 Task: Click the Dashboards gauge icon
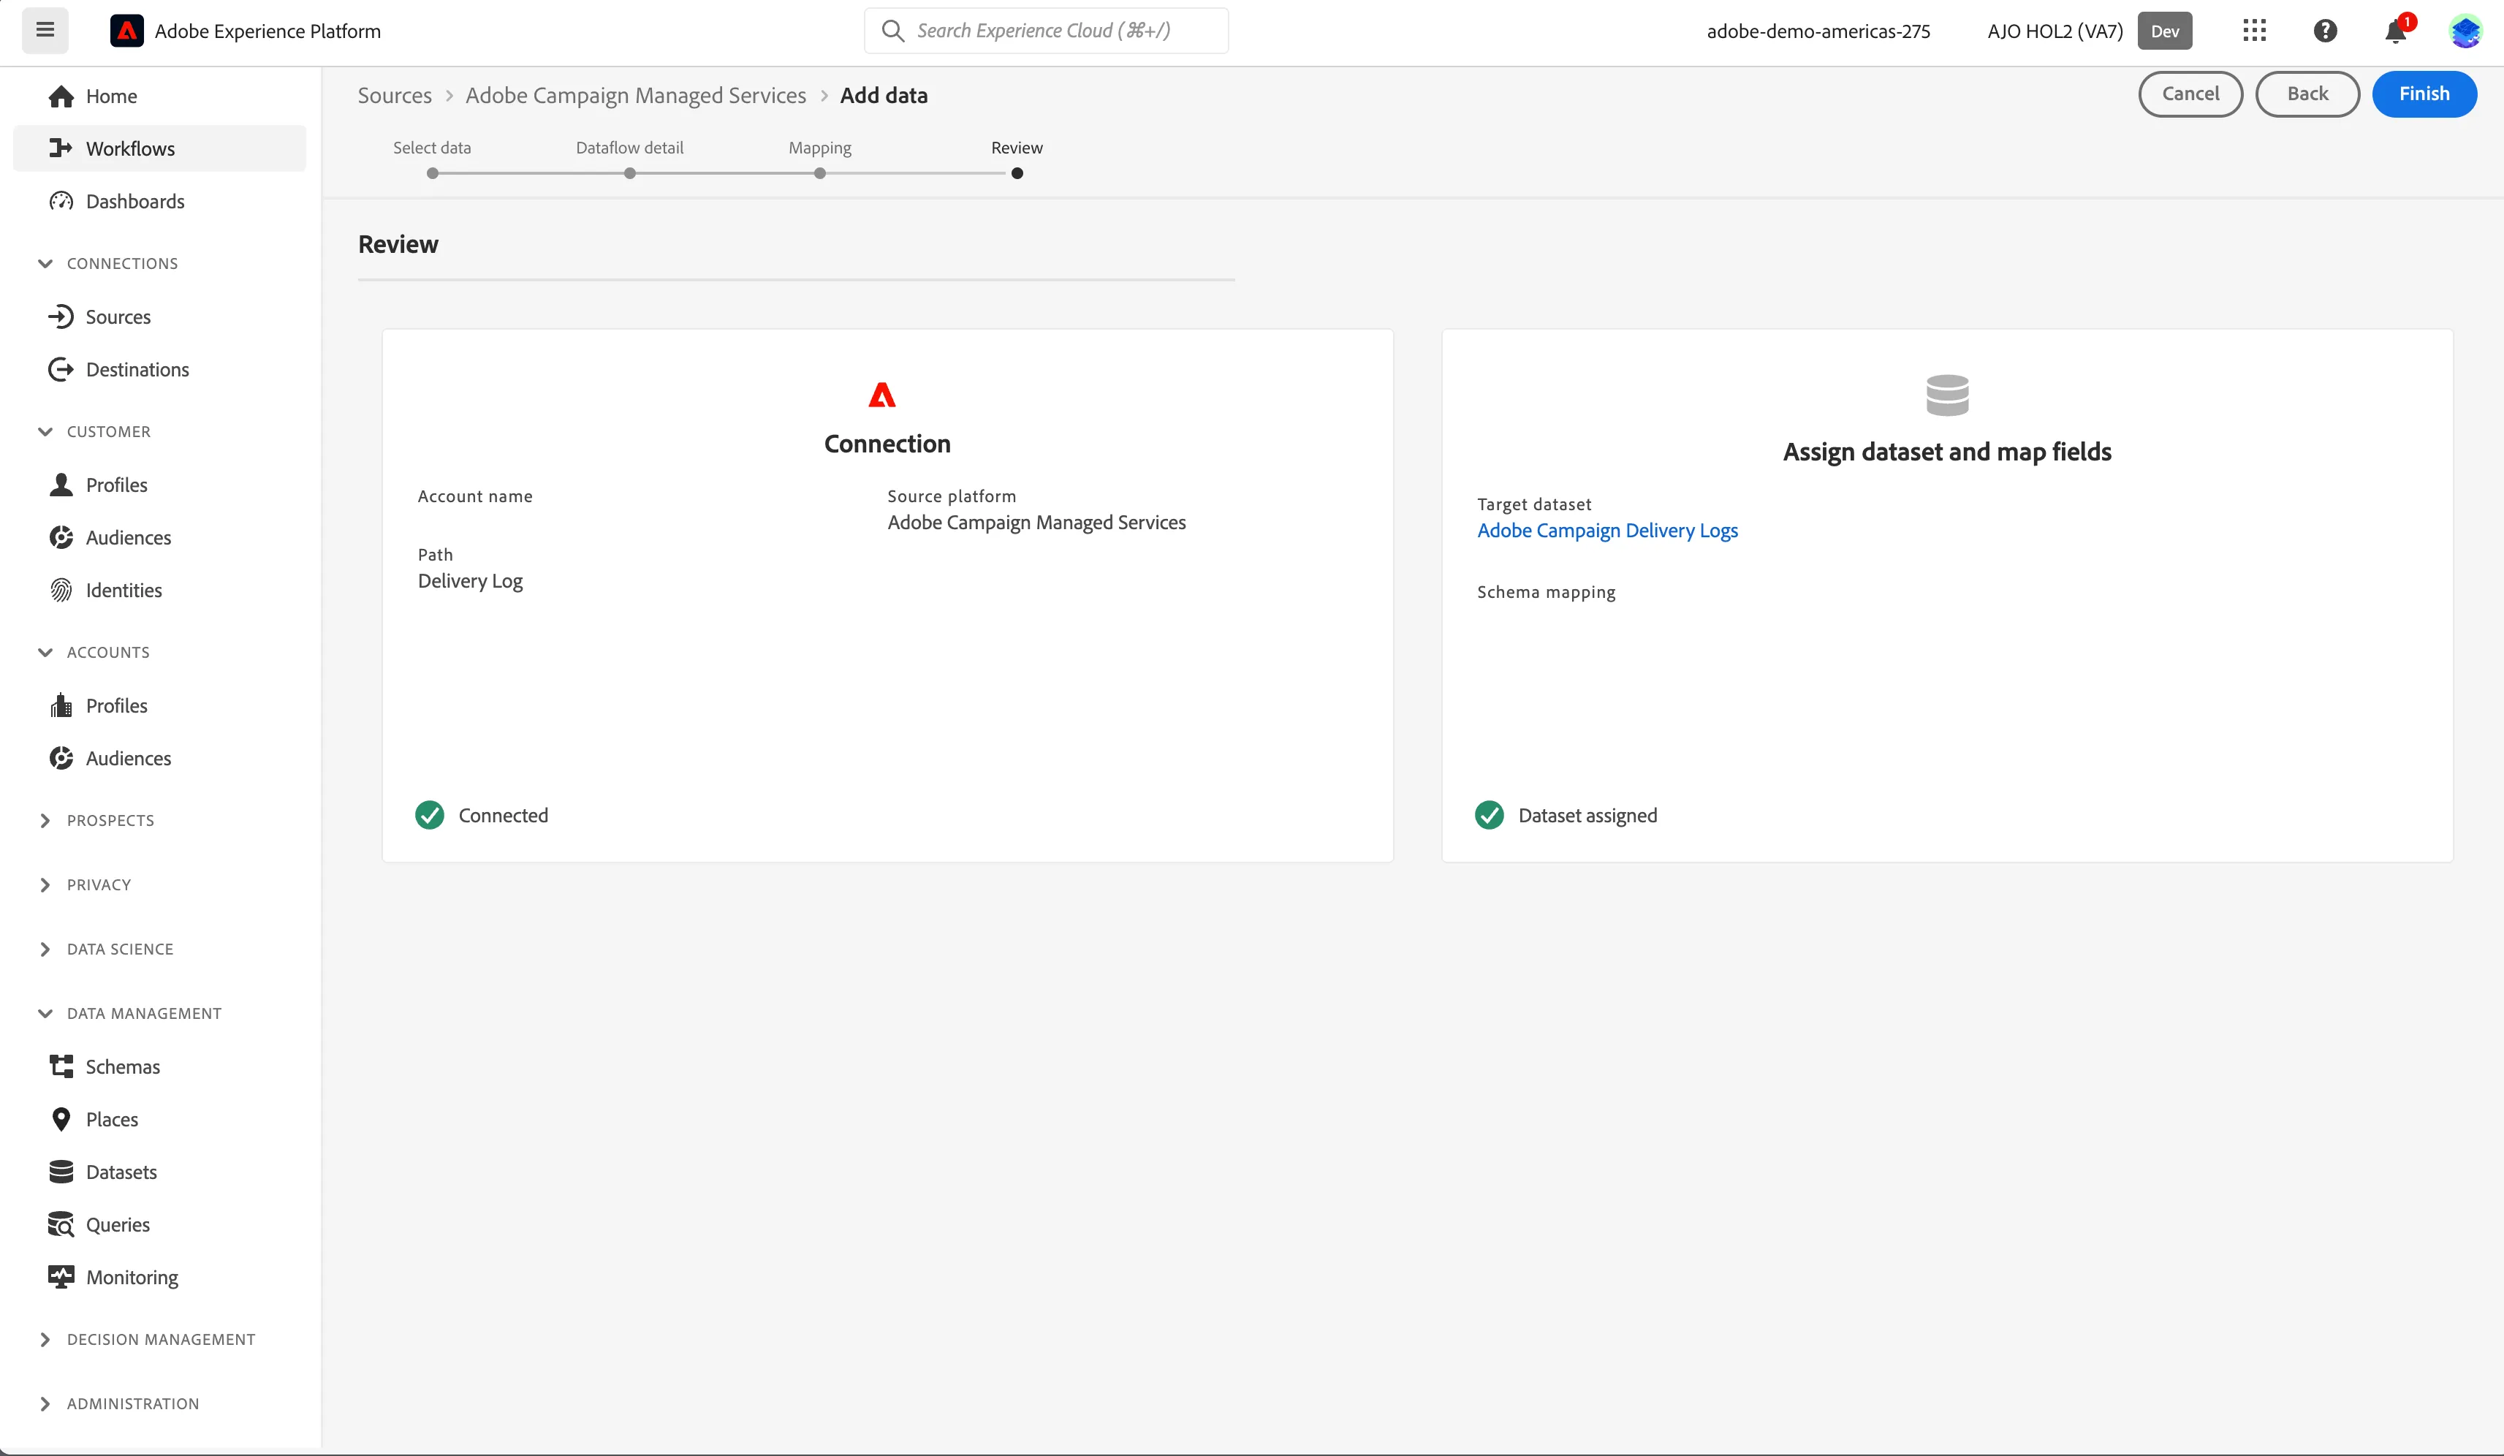[61, 201]
